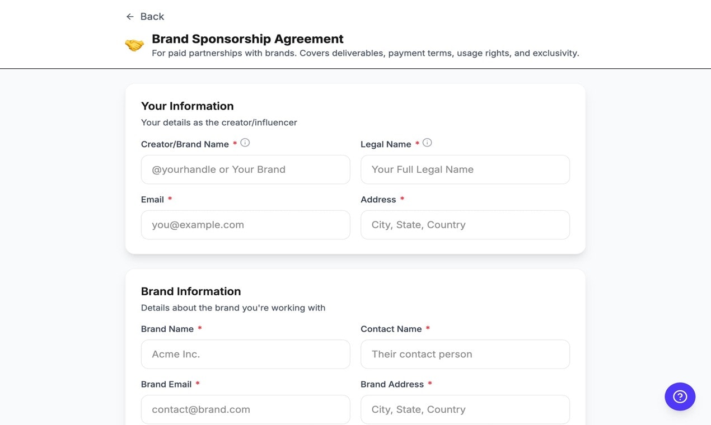This screenshot has width=711, height=425.
Task: Click the Your Information section heading
Action: (188, 106)
